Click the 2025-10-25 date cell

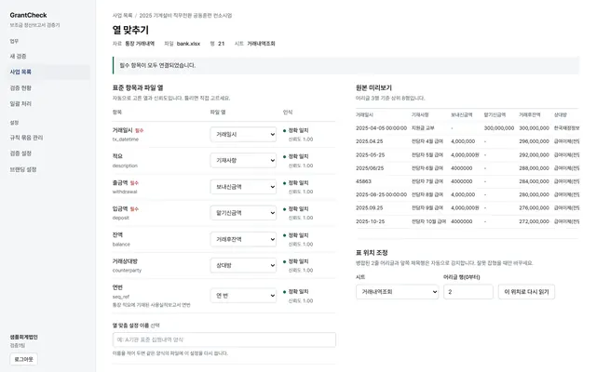(x=371, y=221)
